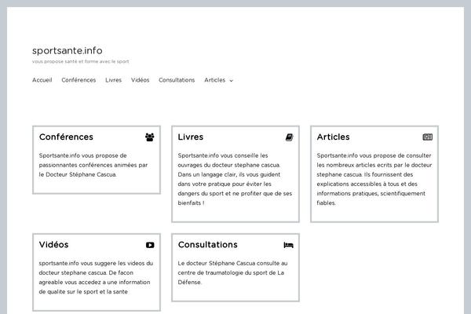Open Vidéos from the navigation menu

point(140,80)
